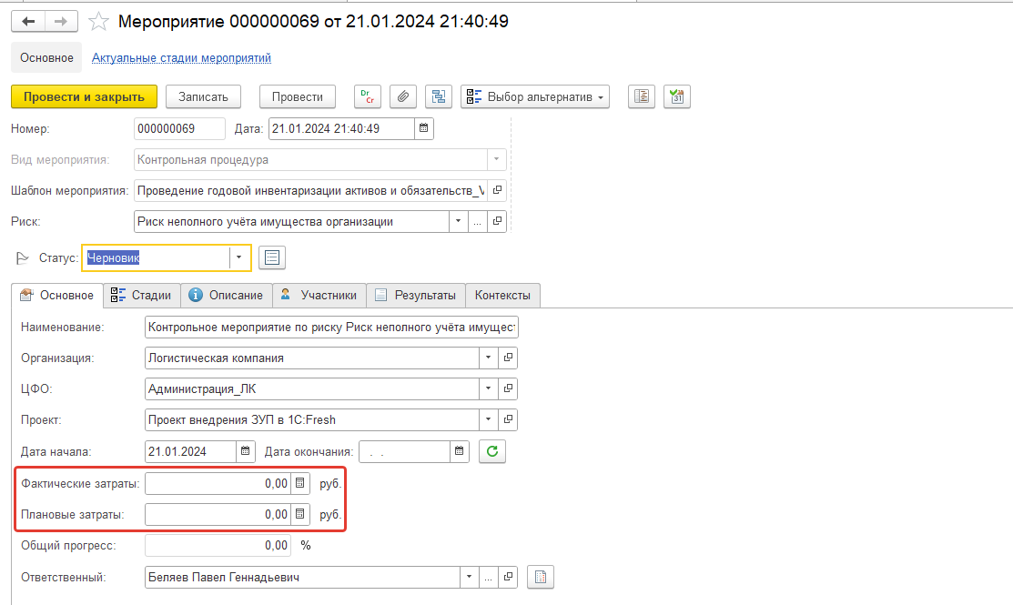The width and height of the screenshot is (1013, 605).
Task: Click the Дата окончания input field
Action: click(x=404, y=451)
